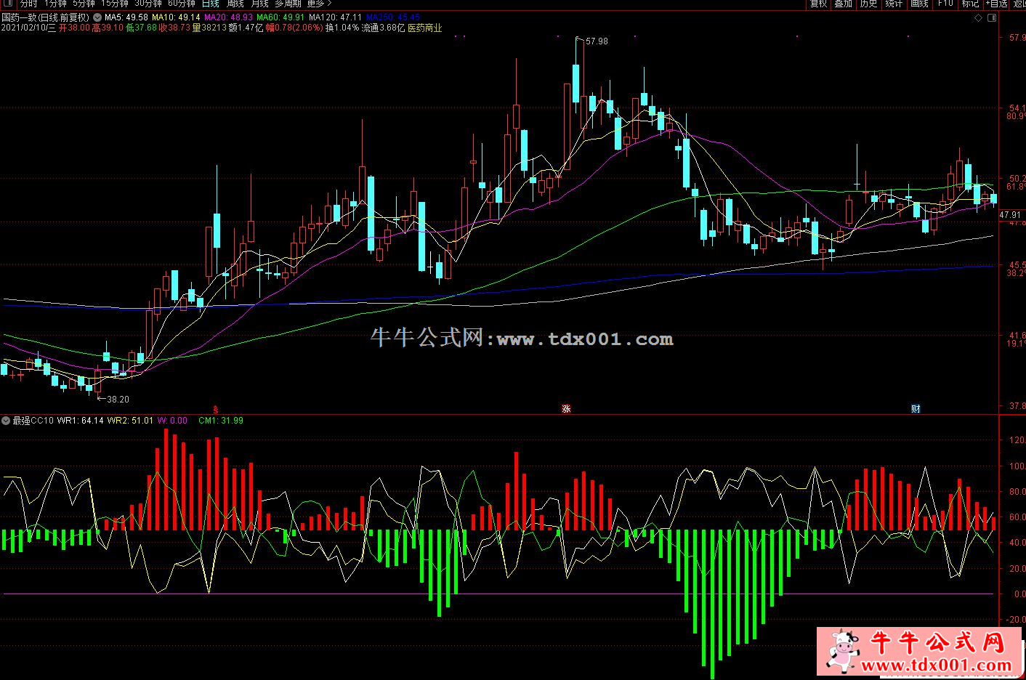The width and height of the screenshot is (1026, 680).
Task: Switch to the 5分钟 period
Action: (x=84, y=4)
